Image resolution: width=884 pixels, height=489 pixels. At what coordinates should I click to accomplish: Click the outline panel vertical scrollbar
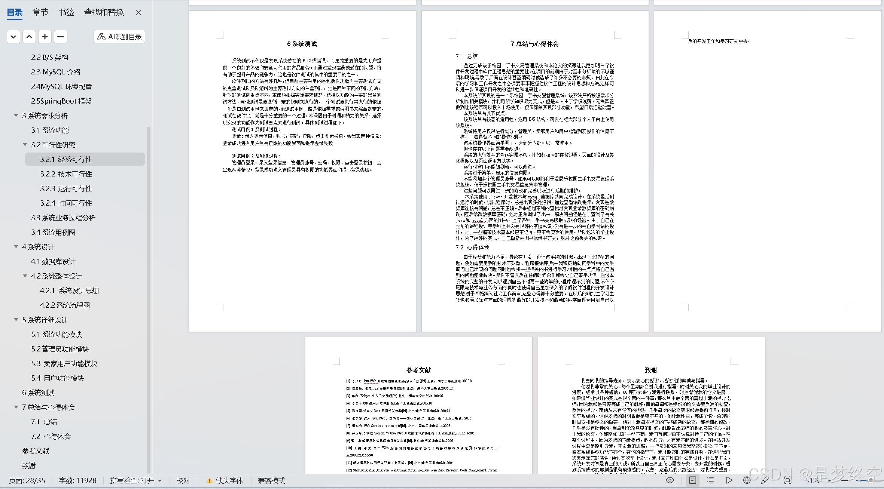tap(148, 300)
